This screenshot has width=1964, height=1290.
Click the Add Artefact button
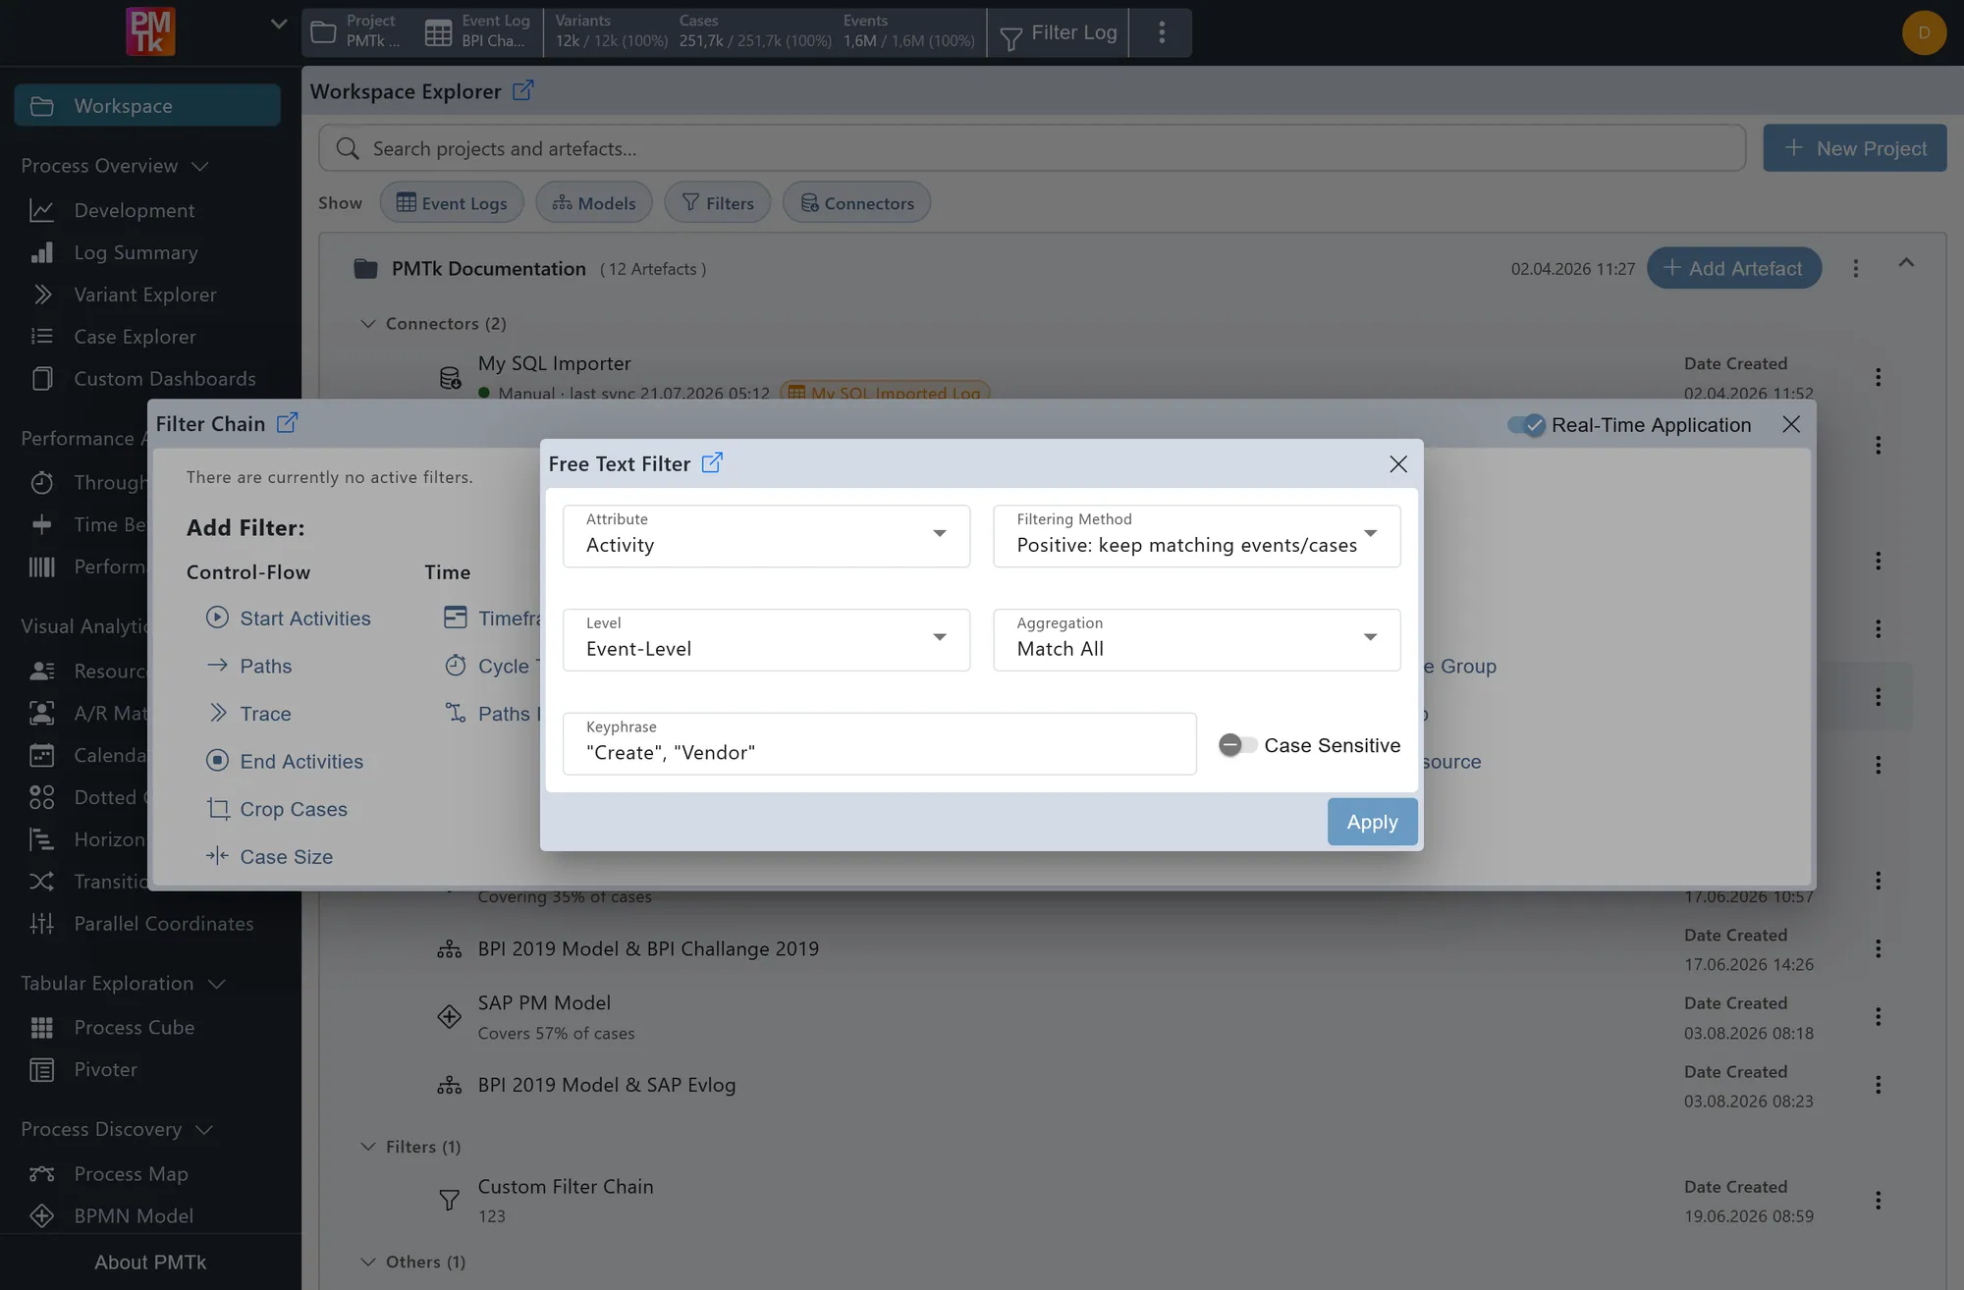coord(1733,268)
